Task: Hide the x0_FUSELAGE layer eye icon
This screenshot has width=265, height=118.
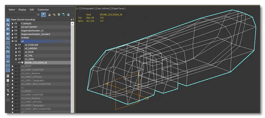Action: click(x=19, y=45)
